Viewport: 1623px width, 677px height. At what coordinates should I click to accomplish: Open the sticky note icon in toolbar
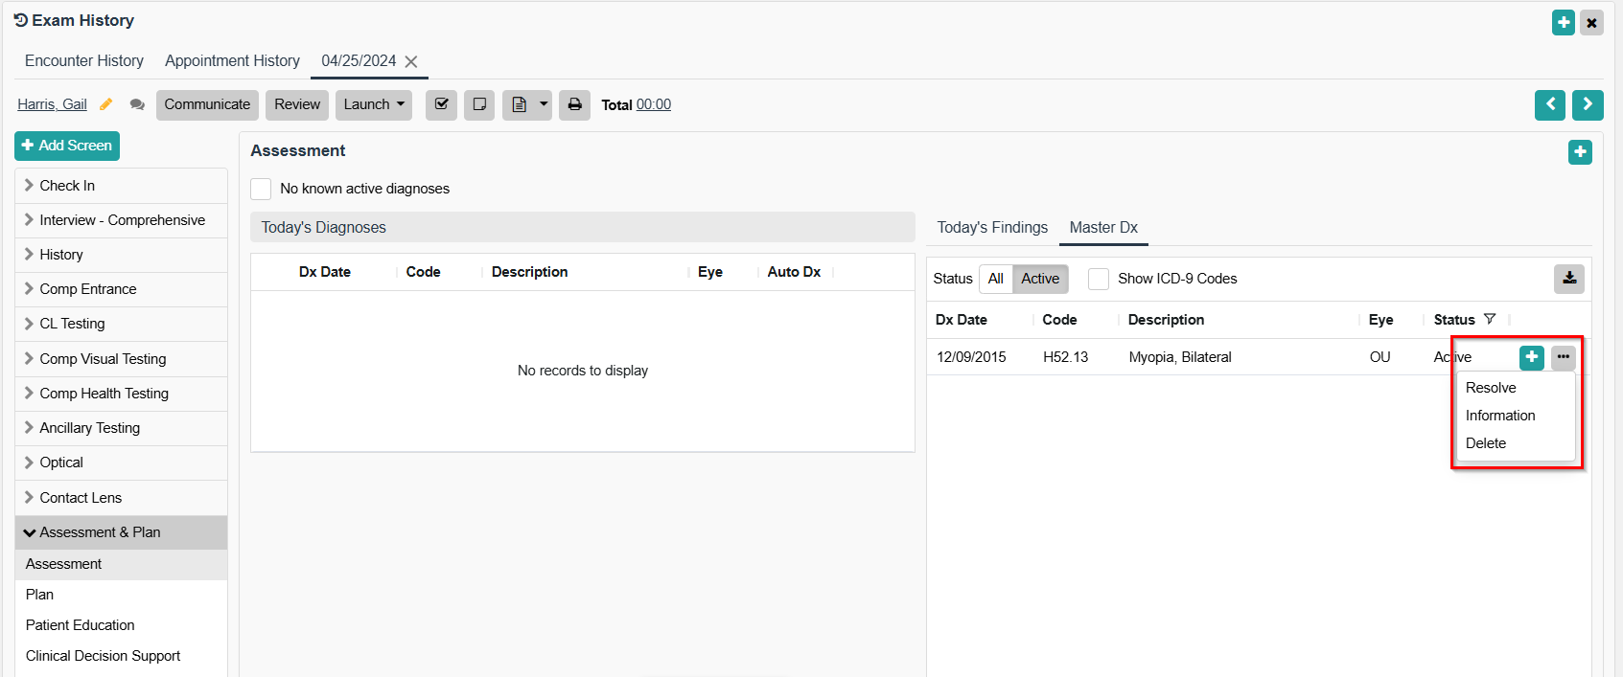[x=479, y=104]
